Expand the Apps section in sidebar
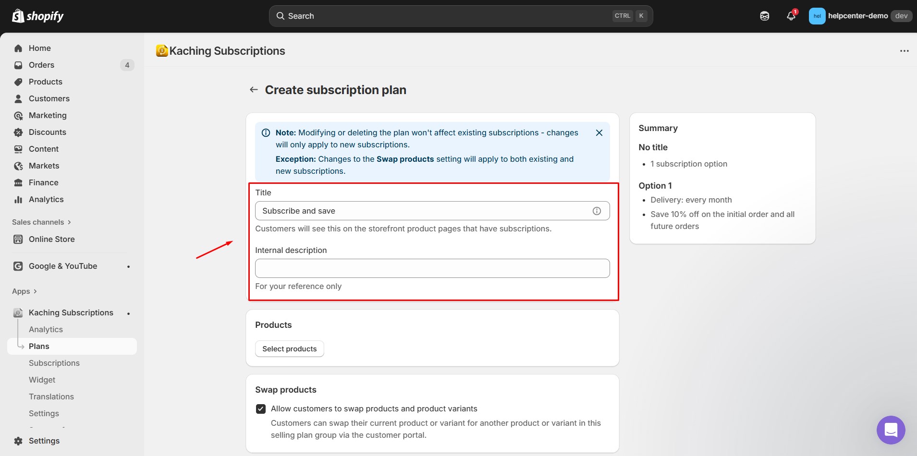This screenshot has height=456, width=917. pos(24,291)
